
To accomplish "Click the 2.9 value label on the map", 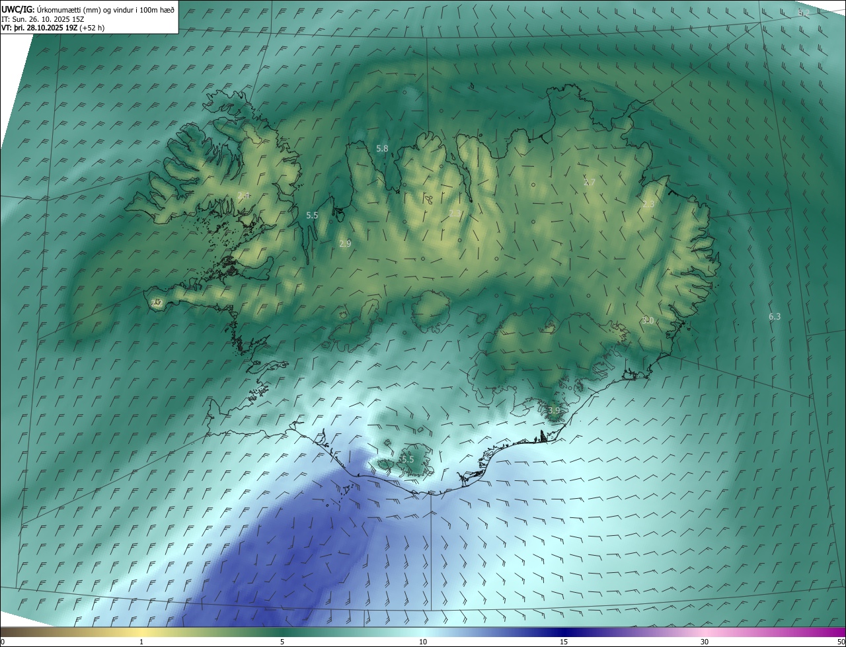I will coord(345,244).
